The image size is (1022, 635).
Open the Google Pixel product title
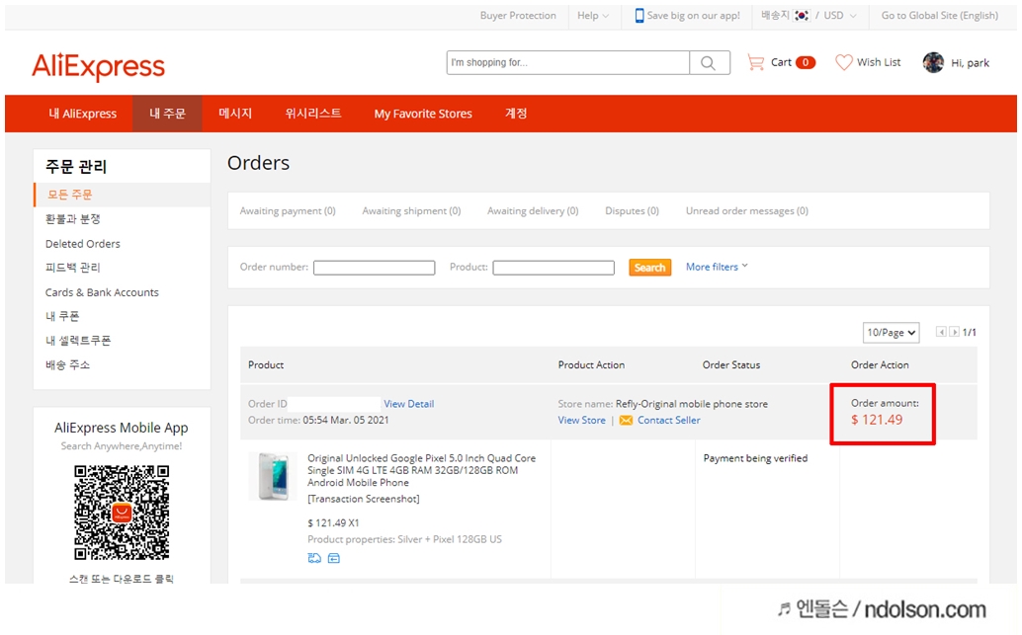(422, 470)
